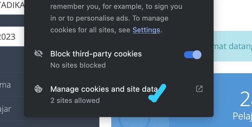Click the field showing TADIKA text

[x=12, y=6]
